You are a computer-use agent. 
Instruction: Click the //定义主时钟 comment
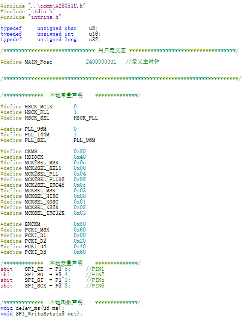coord(142,62)
